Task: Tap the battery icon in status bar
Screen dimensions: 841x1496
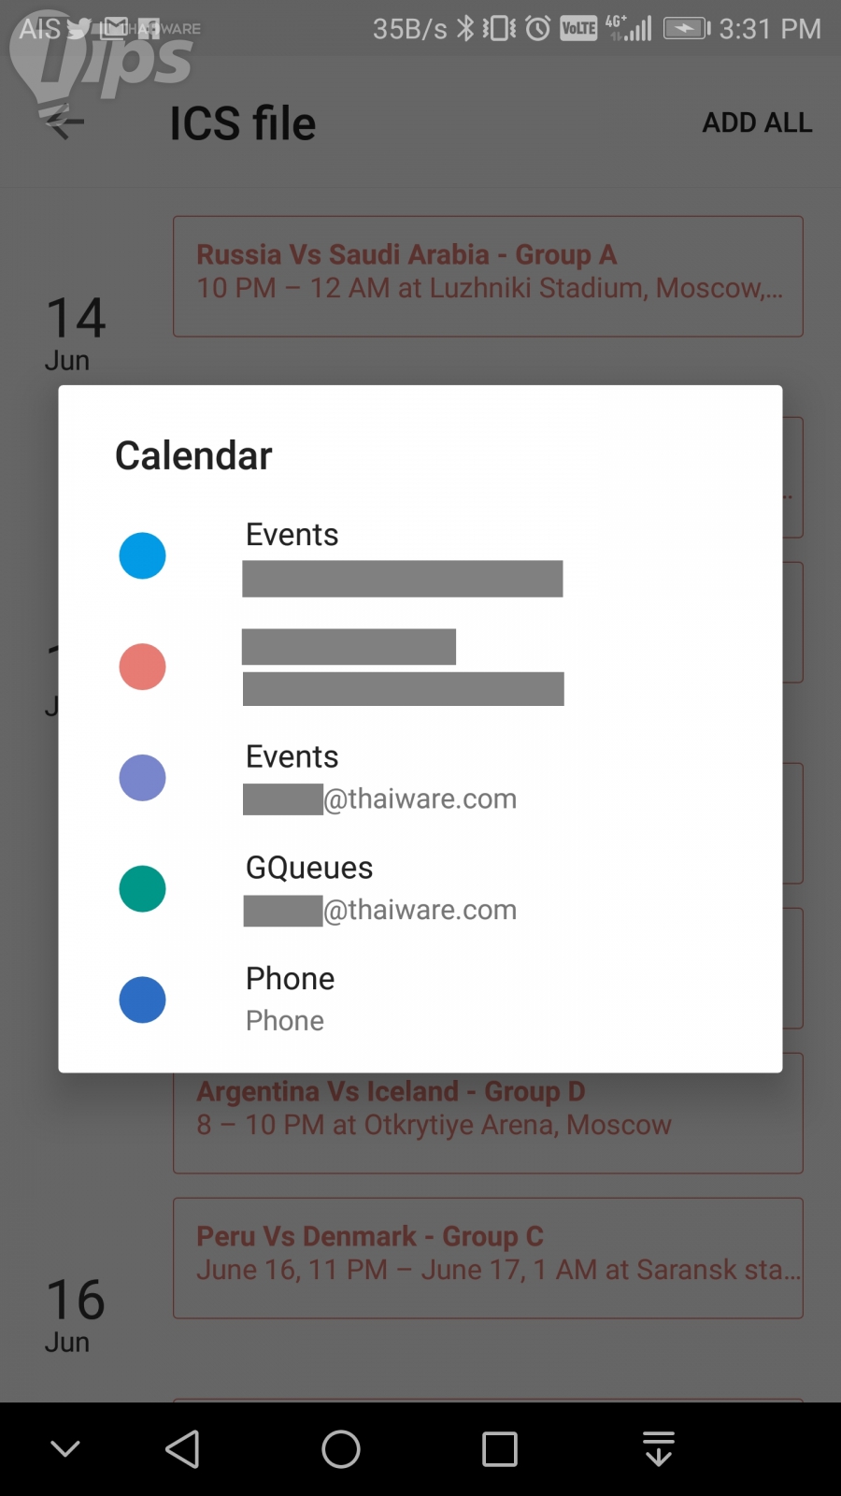Action: tap(687, 29)
